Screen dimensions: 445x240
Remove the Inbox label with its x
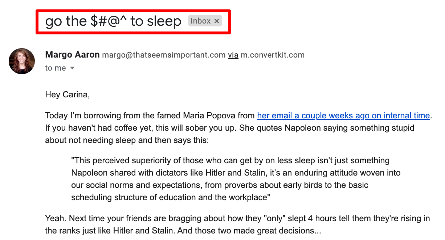(x=217, y=21)
